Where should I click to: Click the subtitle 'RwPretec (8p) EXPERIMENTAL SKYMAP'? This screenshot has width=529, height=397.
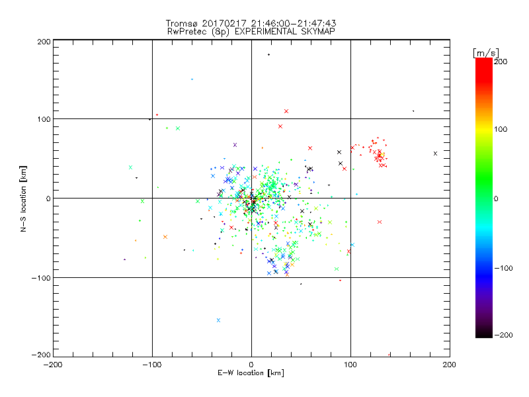(251, 31)
